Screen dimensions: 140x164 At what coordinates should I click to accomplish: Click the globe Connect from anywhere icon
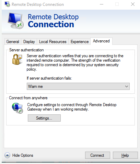click(17, 108)
